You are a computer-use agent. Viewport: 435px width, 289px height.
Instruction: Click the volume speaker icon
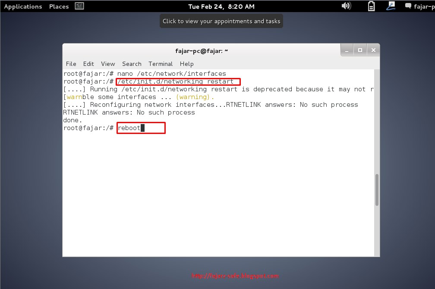tap(346, 6)
